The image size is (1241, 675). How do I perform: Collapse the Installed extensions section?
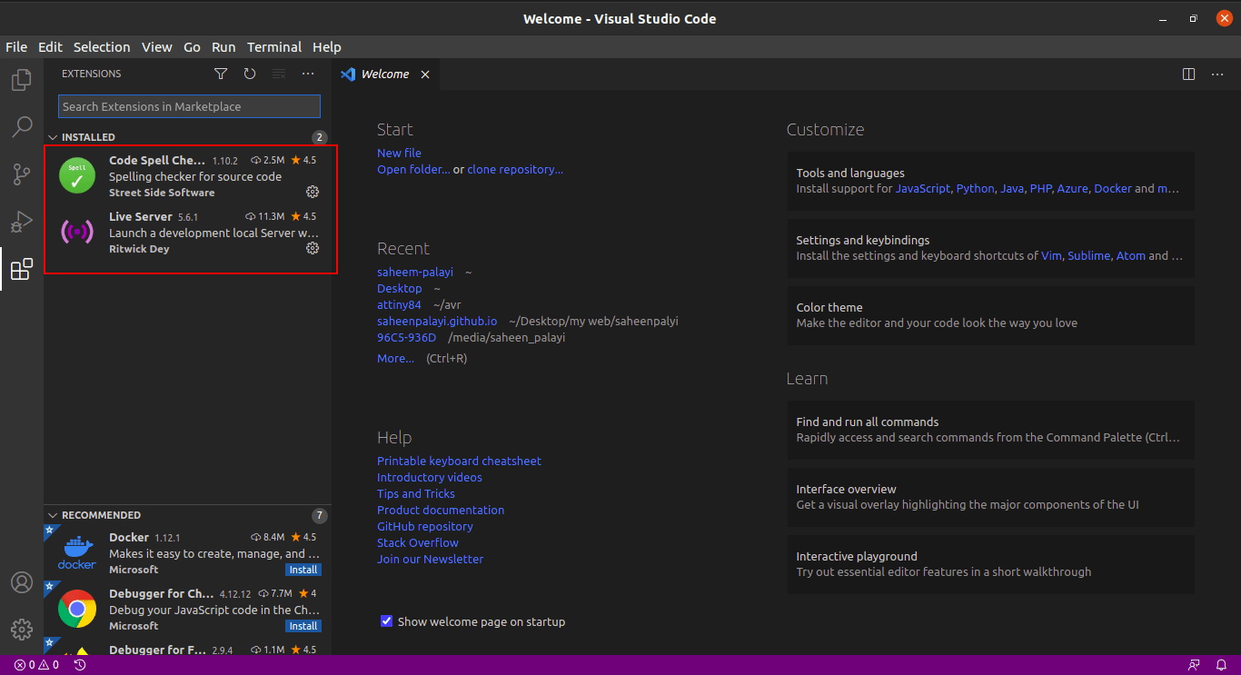coord(54,137)
